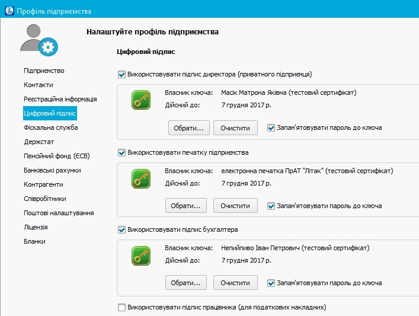Select 'Пенсійний фонд (ЄСВ)' in sidebar
The height and width of the screenshot is (316, 419).
coord(56,156)
